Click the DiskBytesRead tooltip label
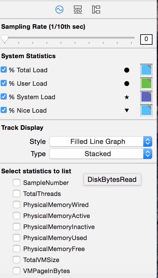This screenshot has height=278, width=158. [x=112, y=179]
